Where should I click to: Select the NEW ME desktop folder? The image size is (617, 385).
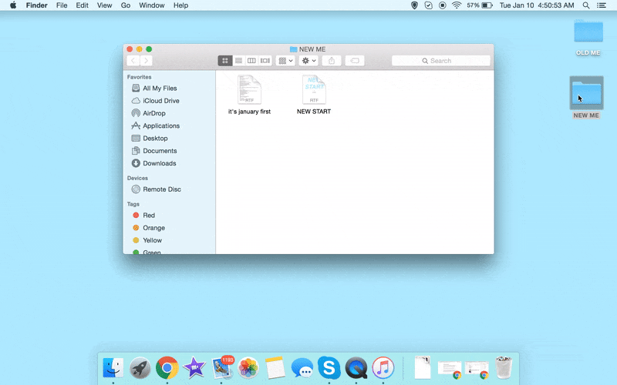point(586,97)
